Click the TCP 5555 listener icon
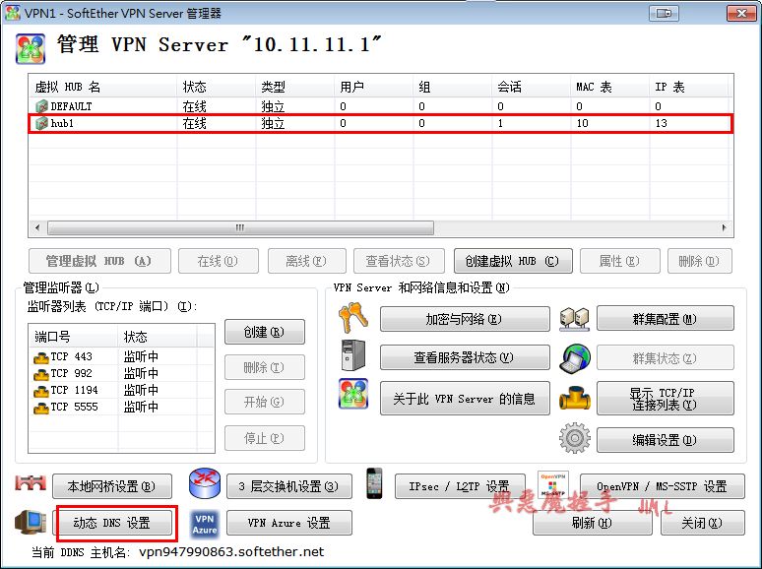The width and height of the screenshot is (762, 569). [41, 408]
